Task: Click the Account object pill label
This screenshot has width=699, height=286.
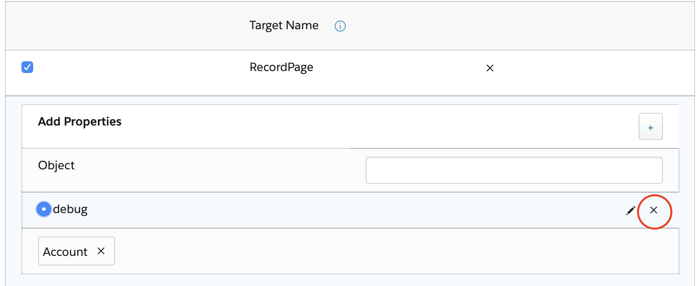Action: (65, 252)
